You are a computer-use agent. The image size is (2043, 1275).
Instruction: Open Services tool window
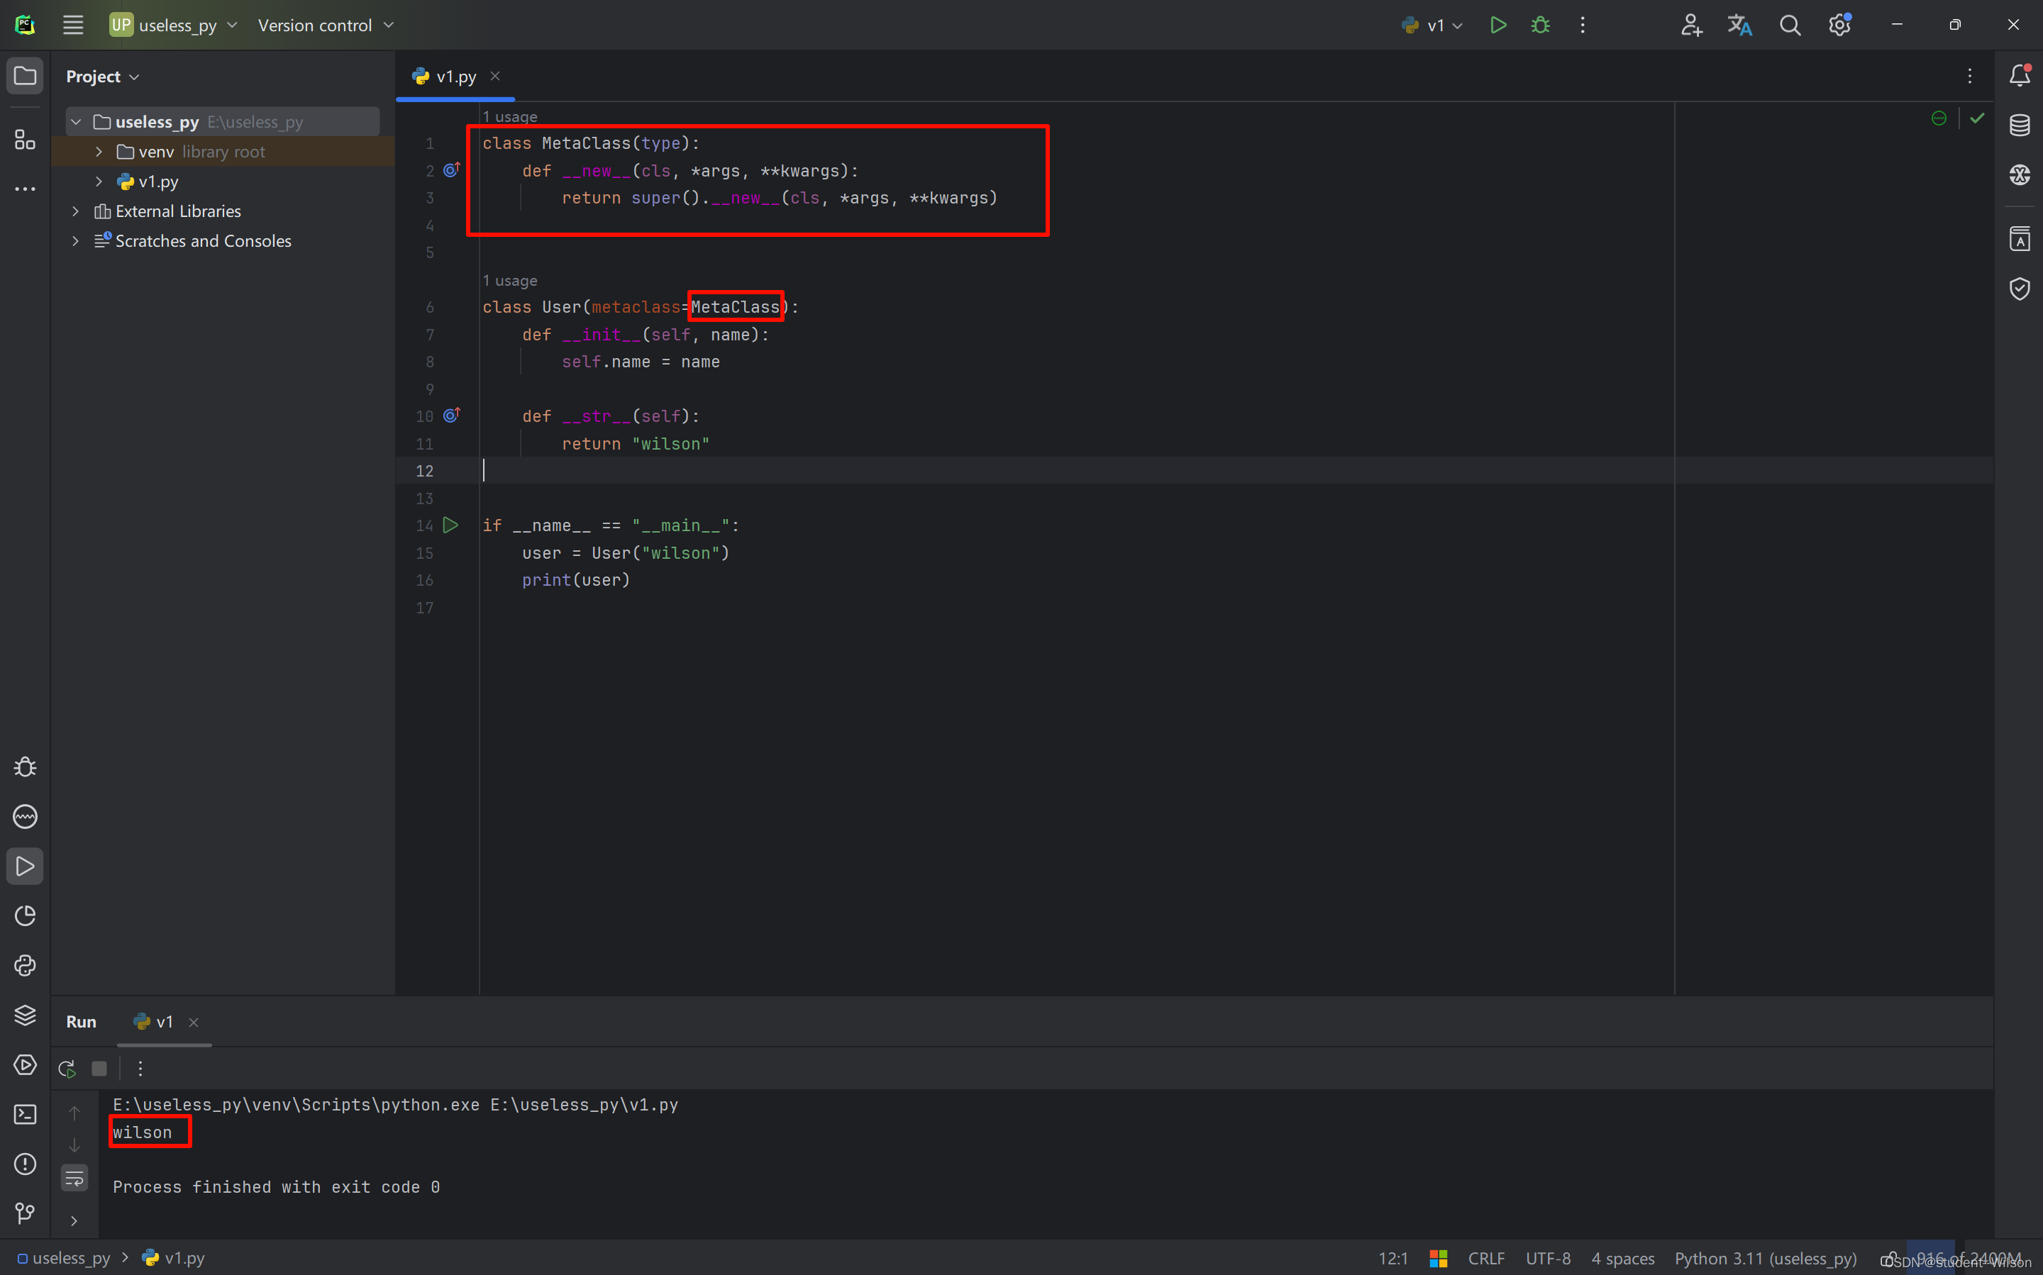[26, 1065]
